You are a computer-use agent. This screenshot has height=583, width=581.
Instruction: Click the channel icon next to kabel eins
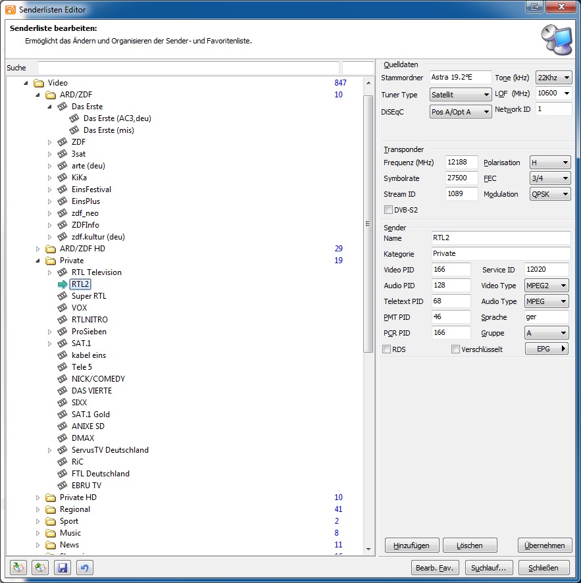click(x=63, y=355)
